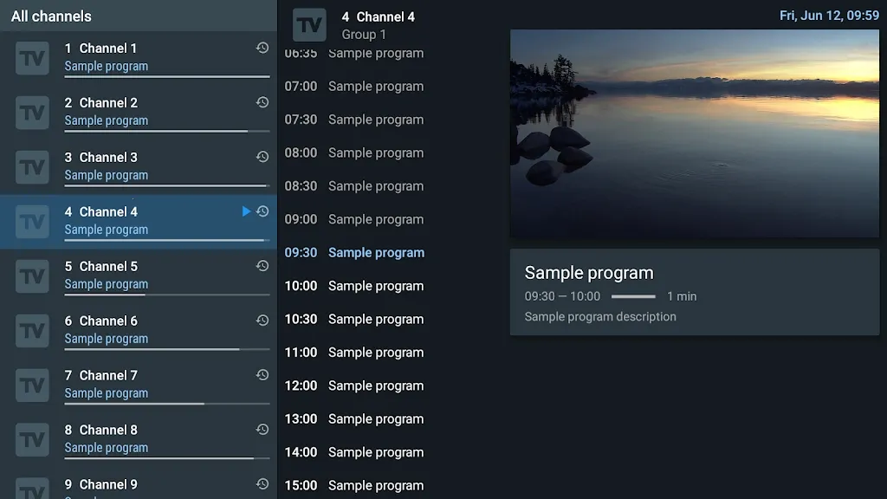This screenshot has width=887, height=499.
Task: Click the video preview thumbnail
Action: tap(694, 133)
